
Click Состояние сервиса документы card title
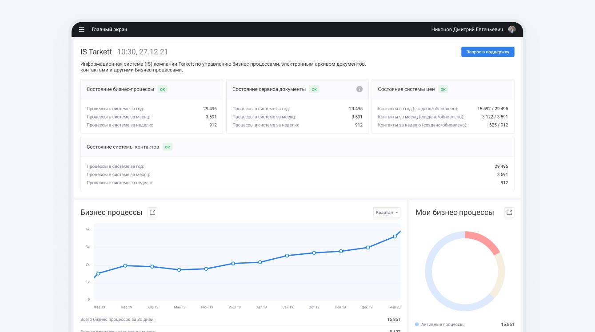(x=269, y=89)
